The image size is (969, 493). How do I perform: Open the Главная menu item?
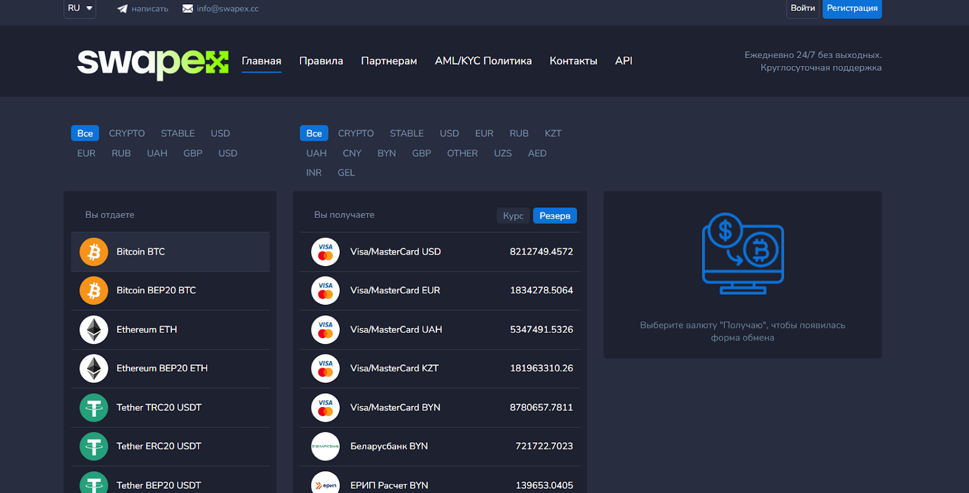coord(262,61)
